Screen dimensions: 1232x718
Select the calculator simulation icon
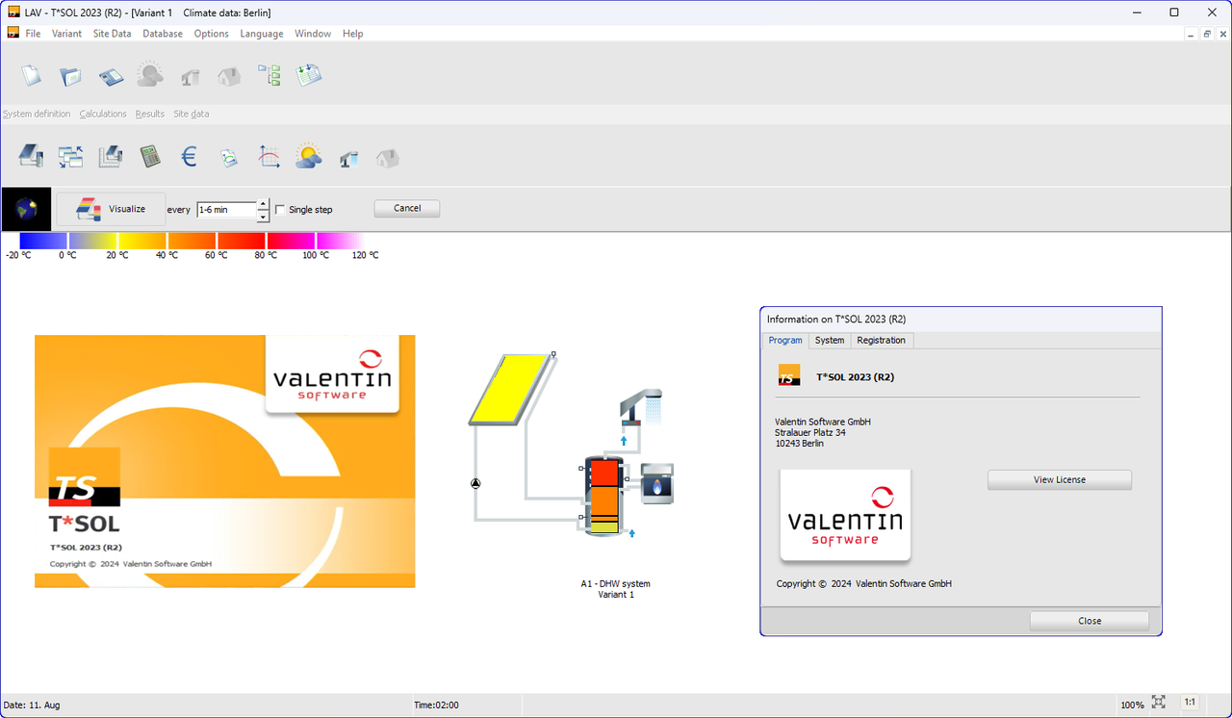[150, 156]
